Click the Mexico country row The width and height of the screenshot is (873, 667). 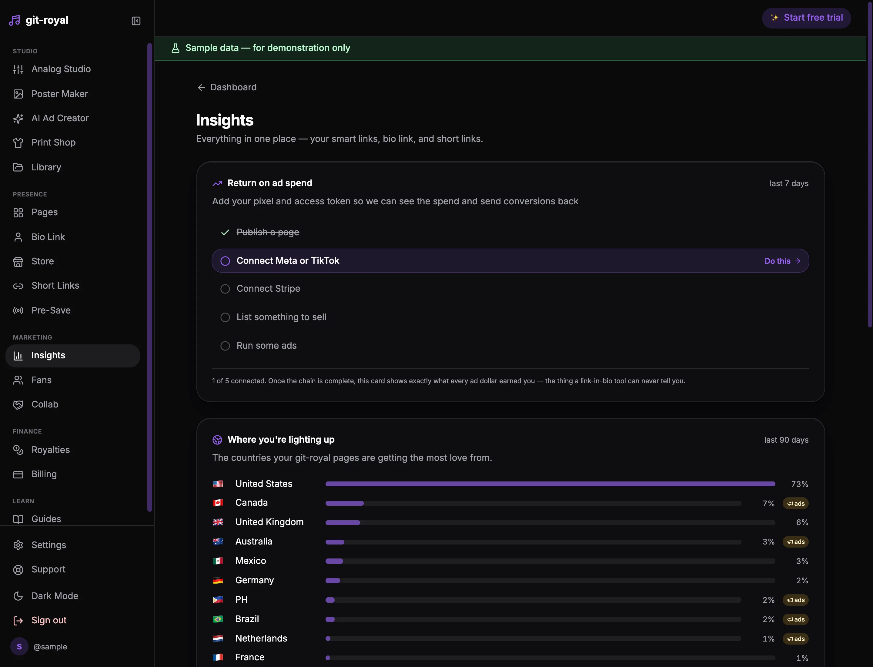(x=510, y=561)
